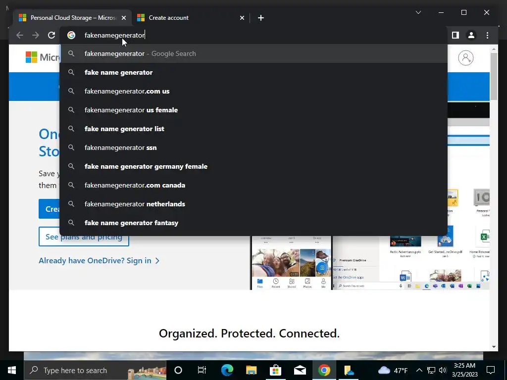The height and width of the screenshot is (380, 507).
Task: Click the 'Get Started...neDrive.pdf' file thumbnail
Action: 445,236
